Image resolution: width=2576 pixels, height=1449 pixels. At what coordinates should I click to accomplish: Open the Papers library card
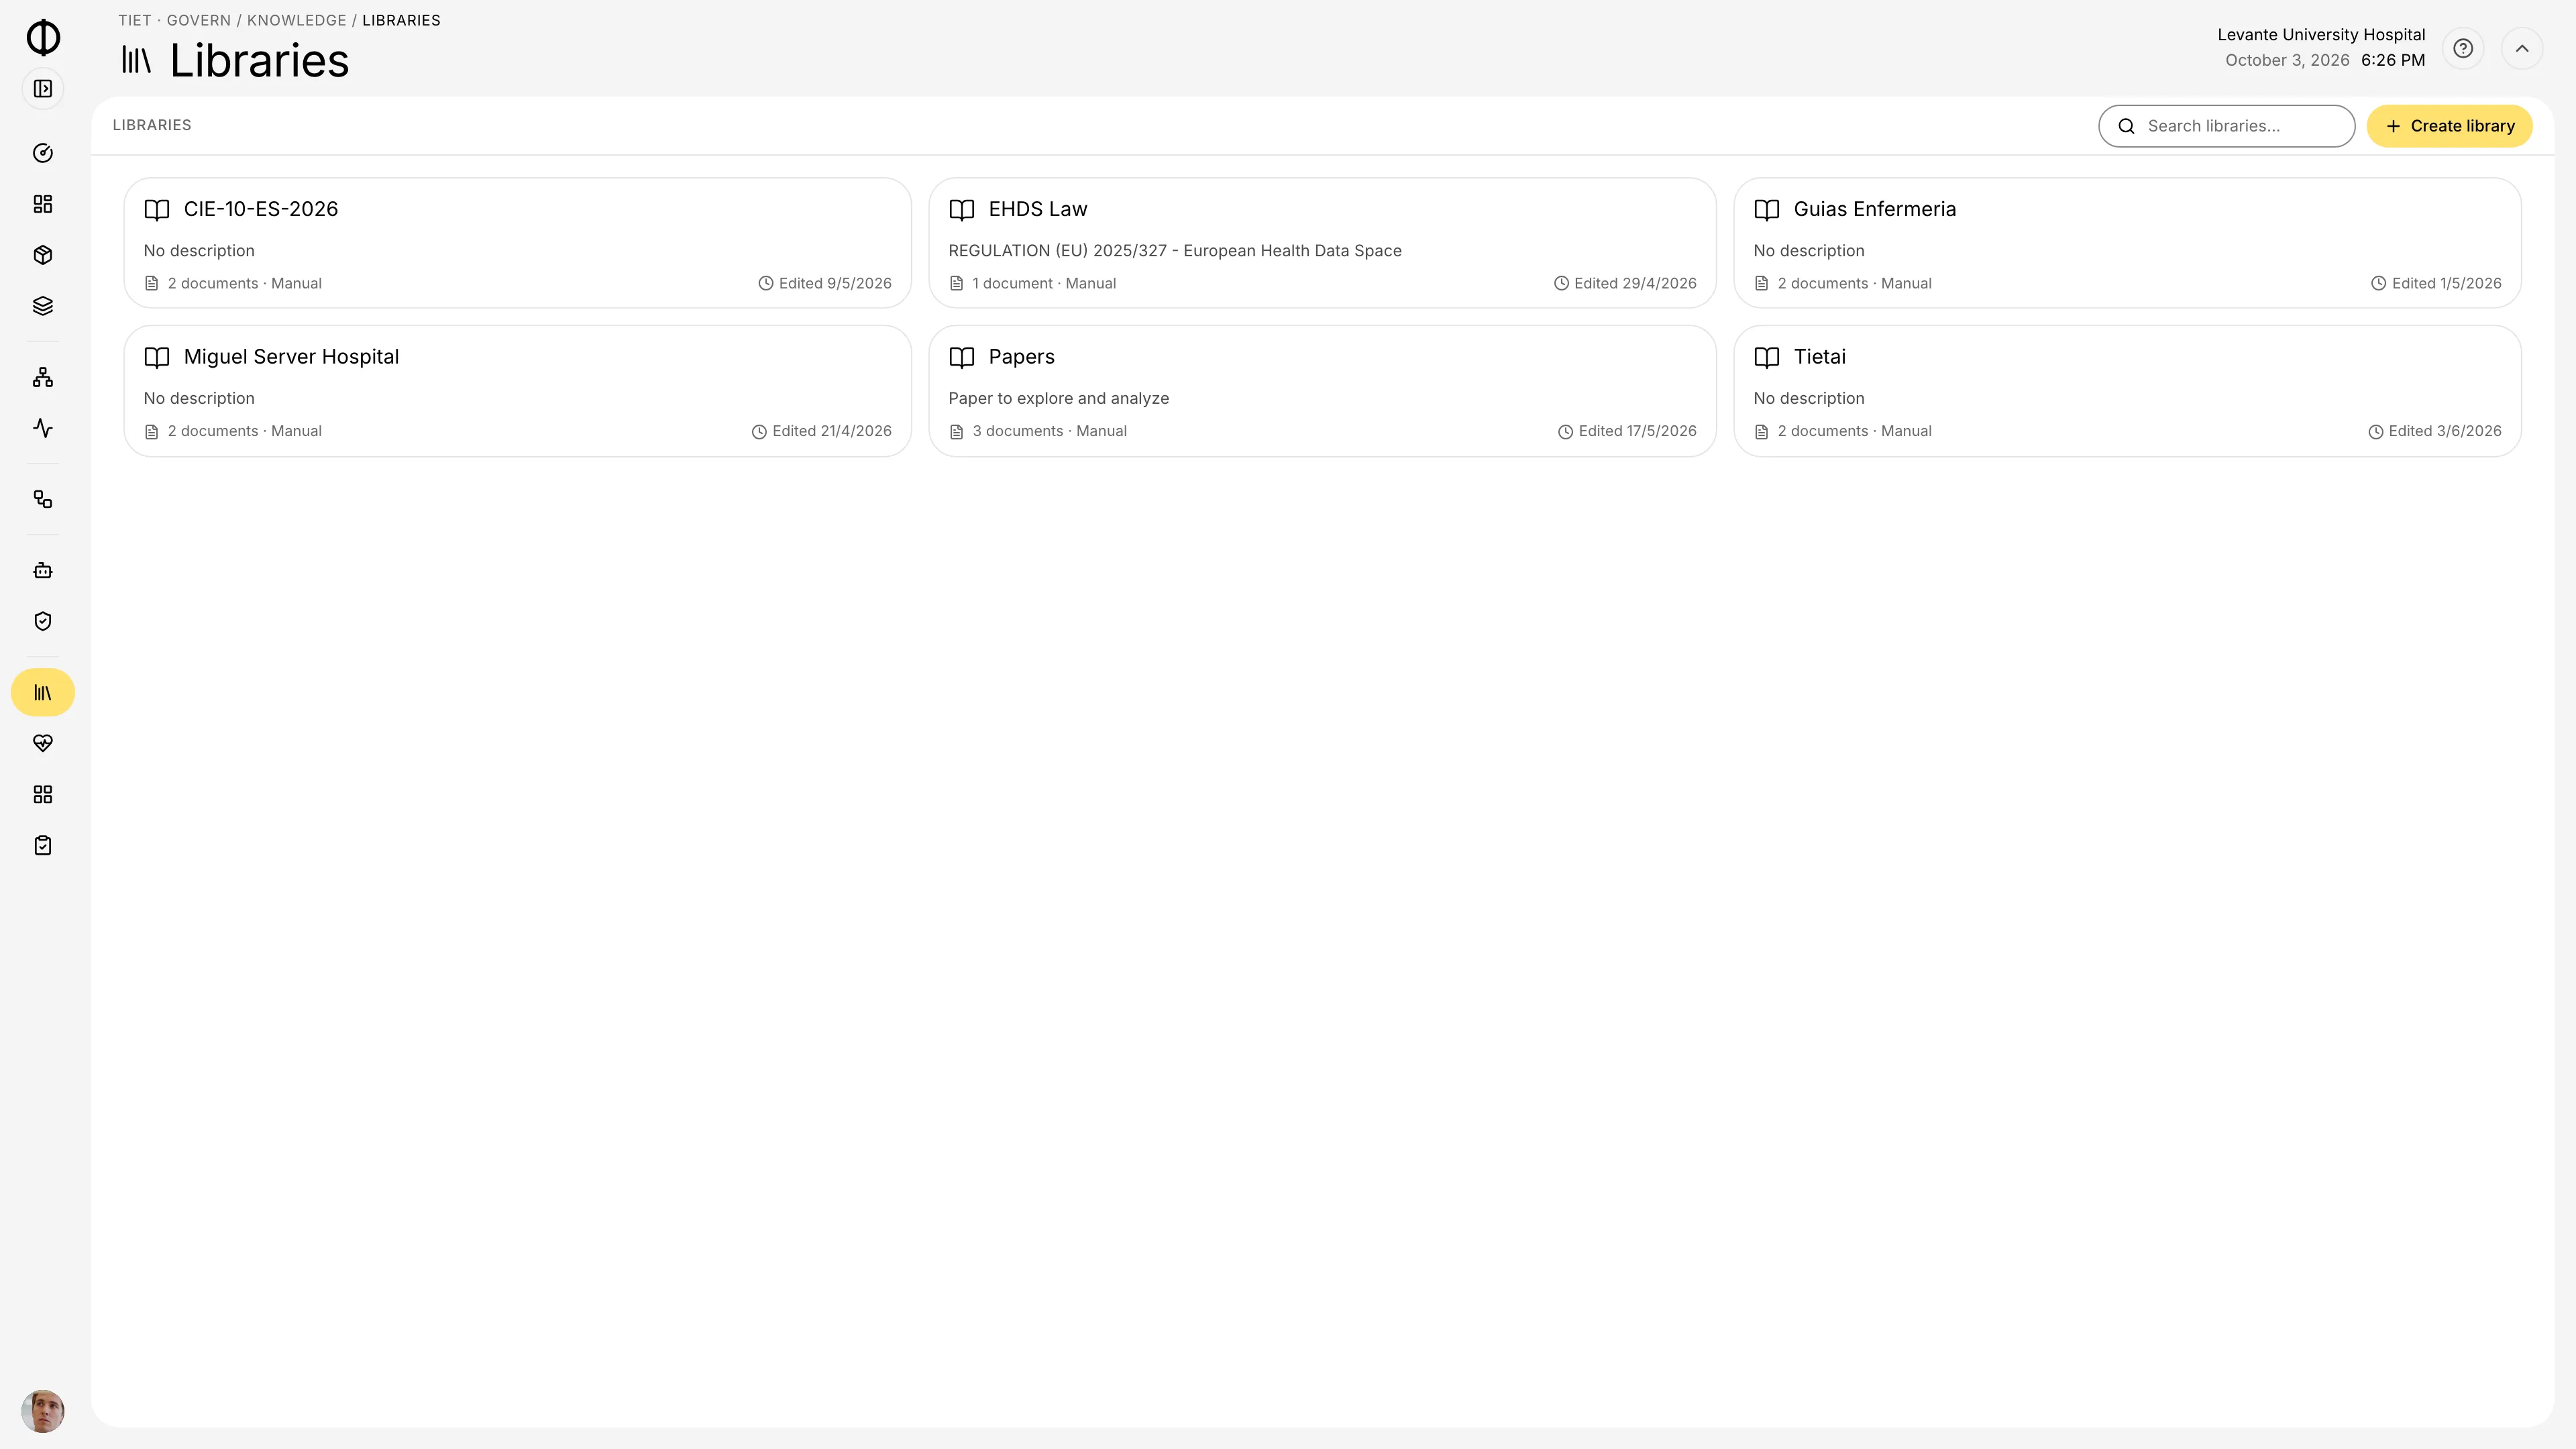(x=1322, y=391)
